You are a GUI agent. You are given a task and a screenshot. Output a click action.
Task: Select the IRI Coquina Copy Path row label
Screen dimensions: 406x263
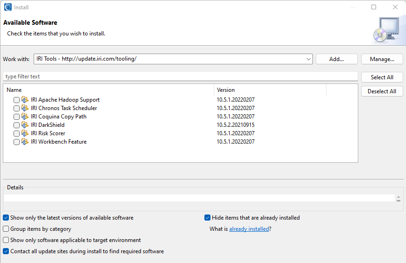click(x=58, y=117)
